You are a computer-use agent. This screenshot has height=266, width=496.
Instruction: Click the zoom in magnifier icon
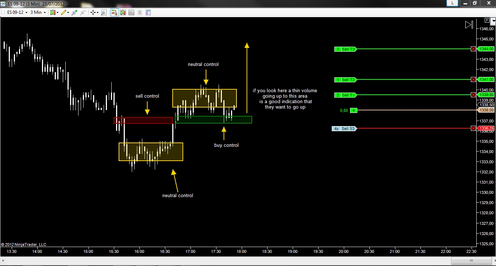coord(74,12)
